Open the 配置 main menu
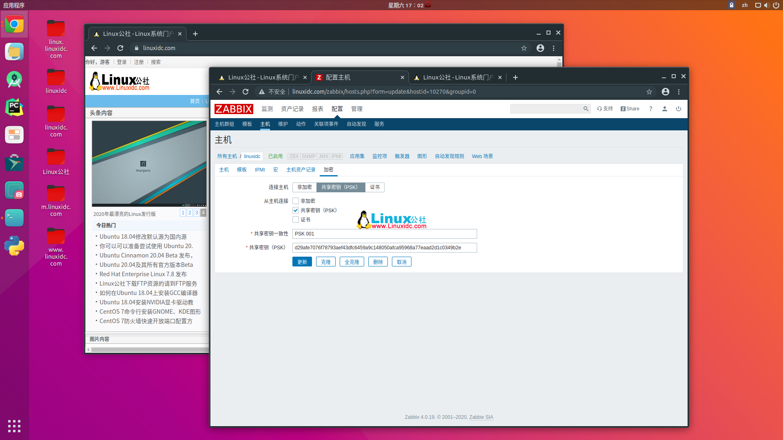The image size is (783, 440). 337,109
